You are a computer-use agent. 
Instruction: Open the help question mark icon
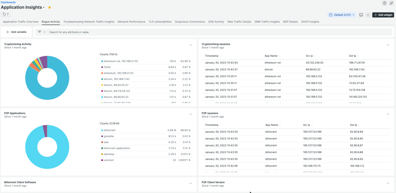click(x=384, y=3)
